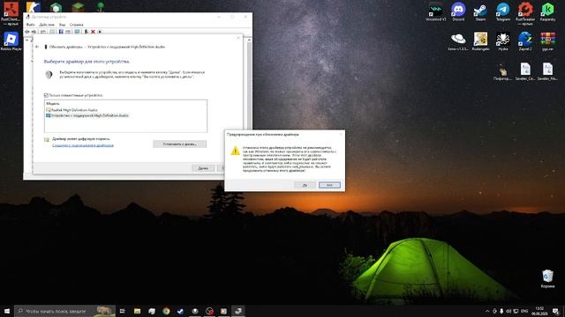Open the Telegram desktop shortcut

502,11
